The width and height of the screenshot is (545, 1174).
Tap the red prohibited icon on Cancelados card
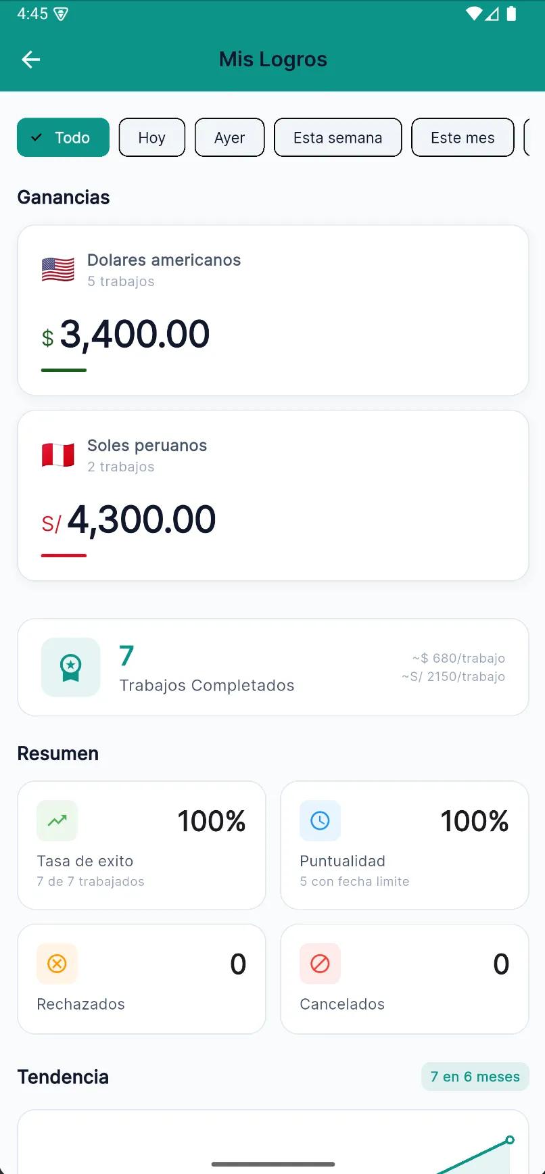(320, 963)
